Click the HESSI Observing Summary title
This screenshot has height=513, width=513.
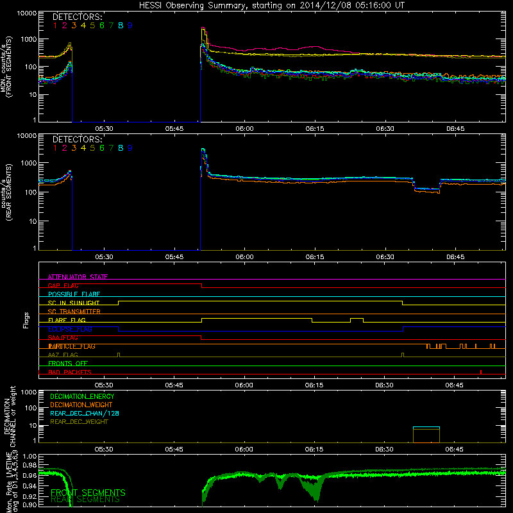coord(272,6)
